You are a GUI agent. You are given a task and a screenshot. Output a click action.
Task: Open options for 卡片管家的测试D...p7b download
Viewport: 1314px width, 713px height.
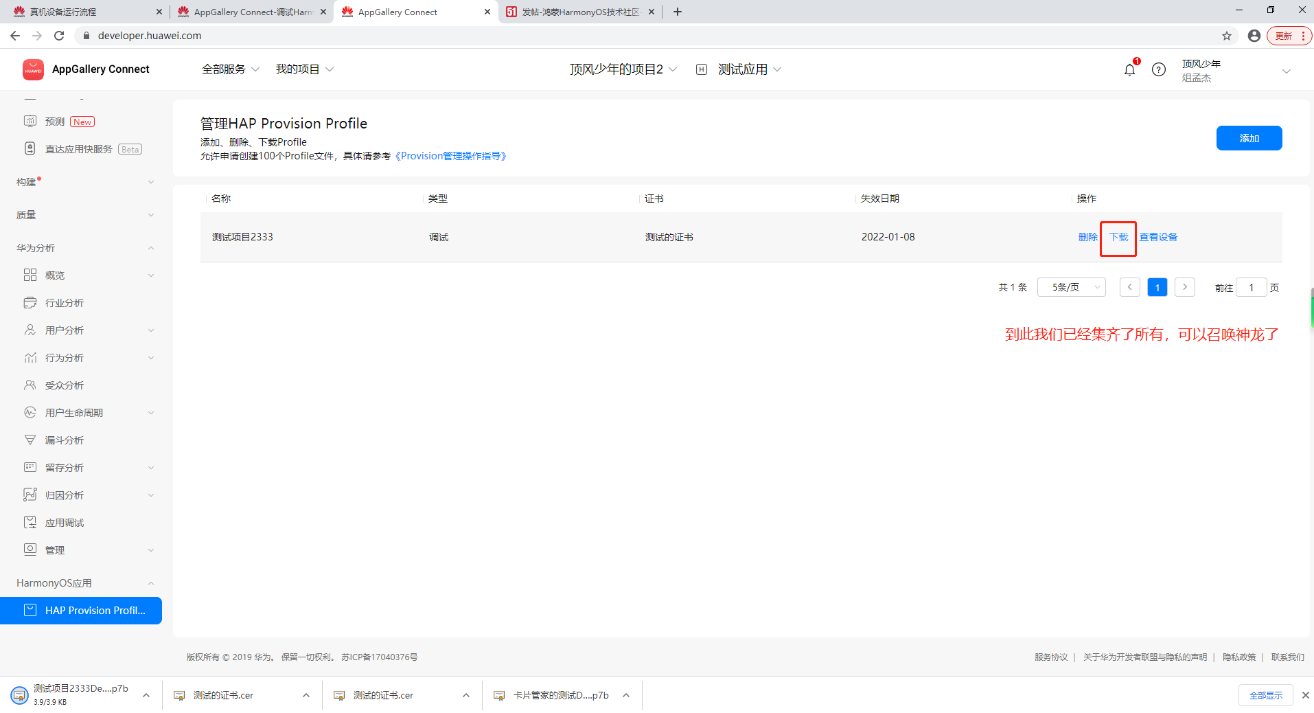coord(626,695)
